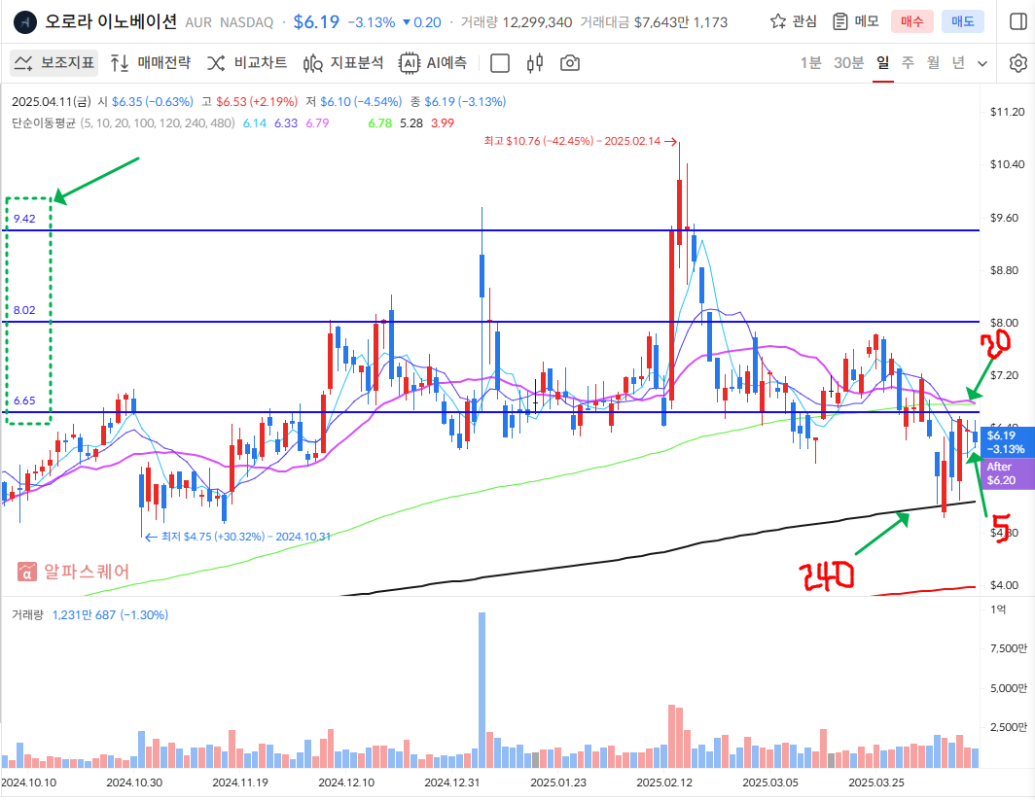
Task: Click the 2024.10.30 date on time axis
Action: [x=134, y=783]
